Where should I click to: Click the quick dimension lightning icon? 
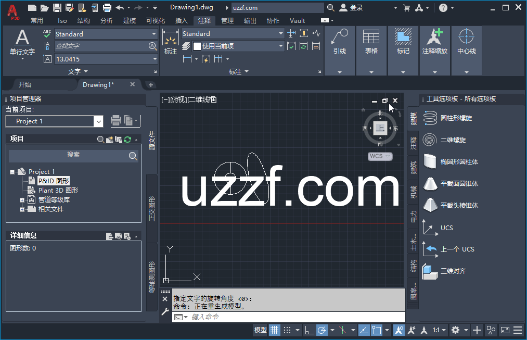(205, 59)
